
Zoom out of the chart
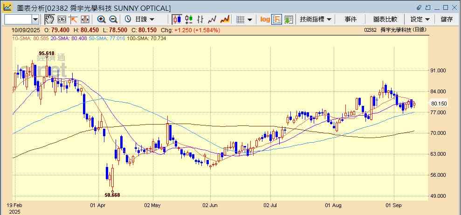[113, 20]
